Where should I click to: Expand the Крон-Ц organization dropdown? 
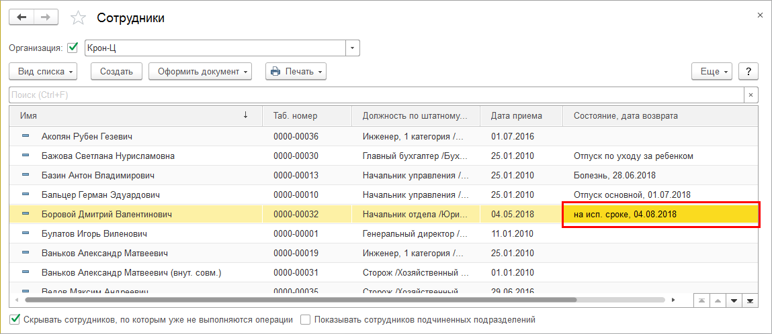pos(353,48)
